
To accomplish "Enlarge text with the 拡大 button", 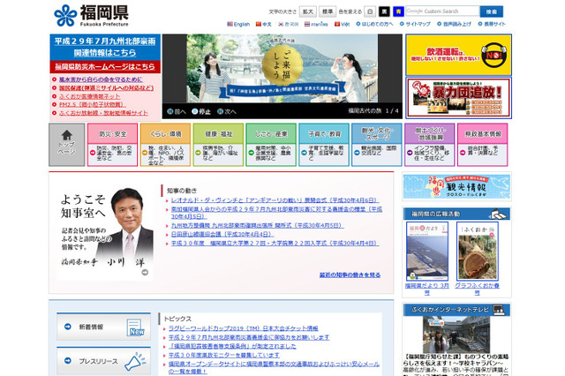I will click(308, 11).
